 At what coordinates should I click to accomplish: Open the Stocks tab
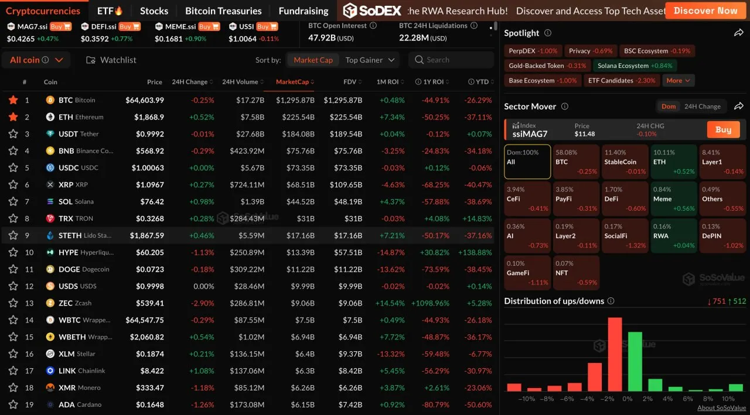[154, 11]
